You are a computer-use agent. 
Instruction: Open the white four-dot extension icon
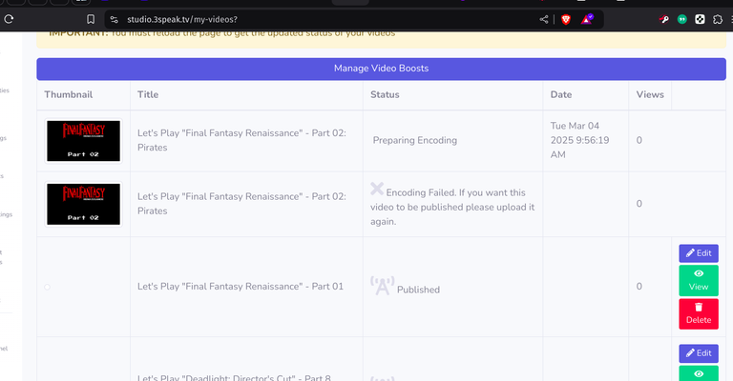[700, 20]
